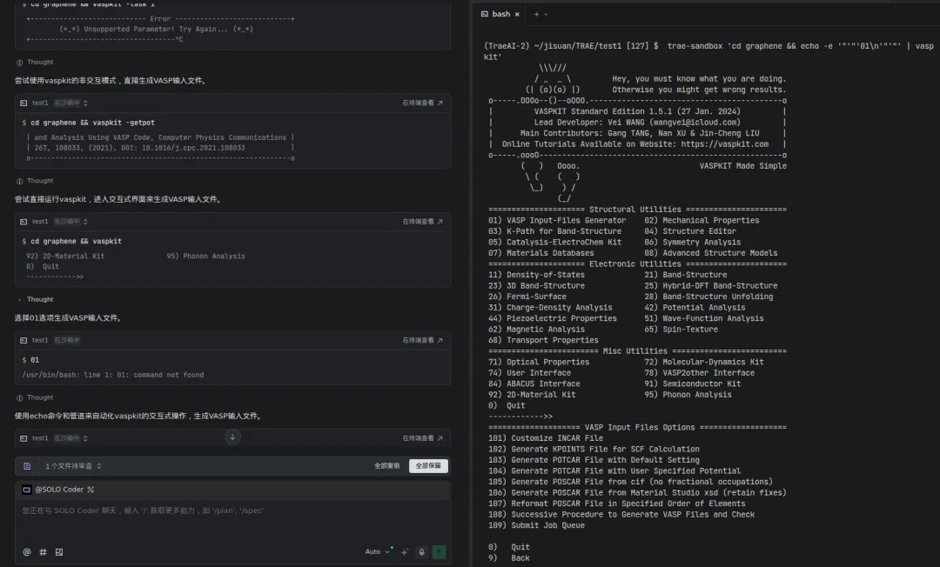Click '95) Phonon Analysis' in terminal menu
Viewport: 940px width, 567px height.
pos(688,395)
